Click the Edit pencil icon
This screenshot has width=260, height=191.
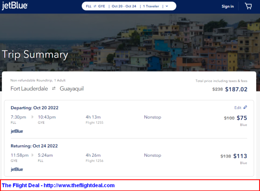[x=245, y=107]
